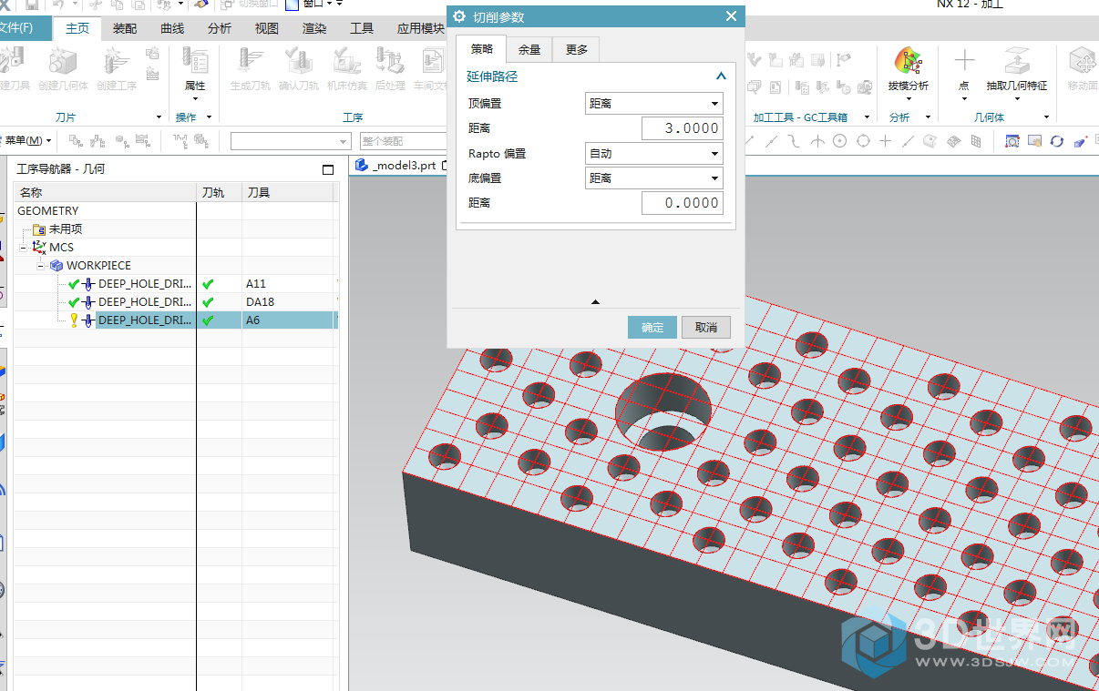This screenshot has height=691, width=1099.
Task: Collapse the MCS tree node
Action: click(23, 248)
